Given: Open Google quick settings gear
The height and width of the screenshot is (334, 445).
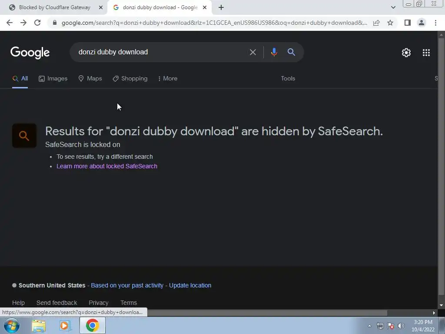Looking at the screenshot, I should point(406,53).
